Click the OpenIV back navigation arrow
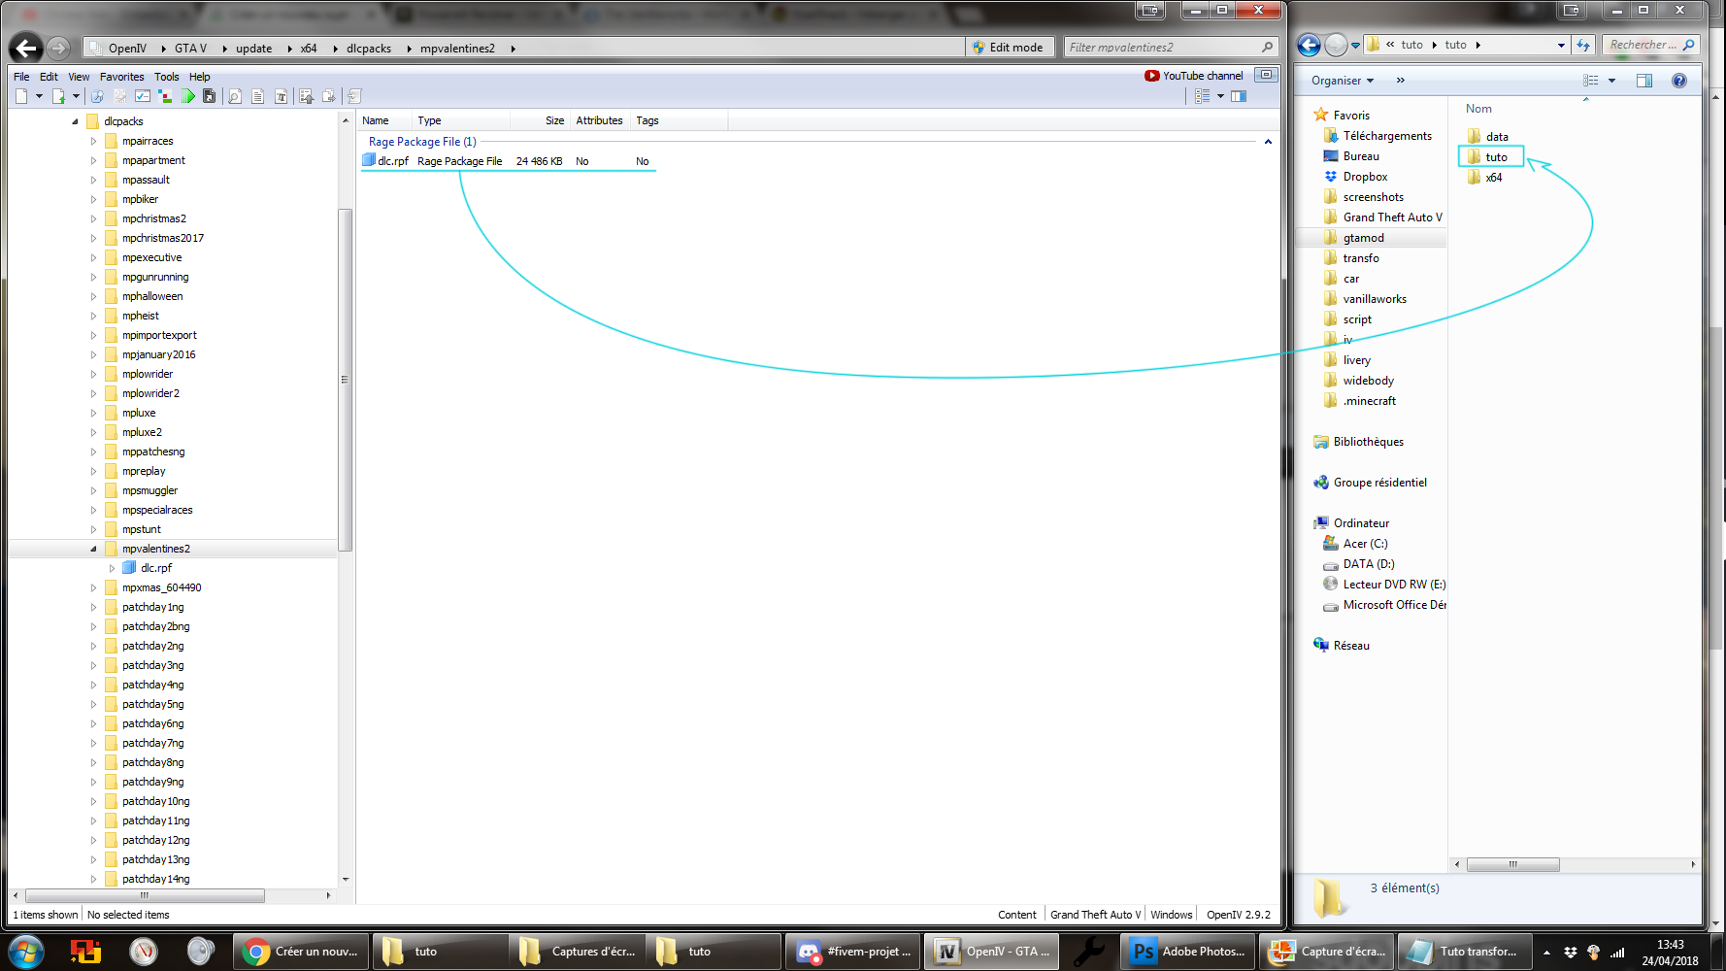Image resolution: width=1726 pixels, height=971 pixels. click(x=26, y=48)
